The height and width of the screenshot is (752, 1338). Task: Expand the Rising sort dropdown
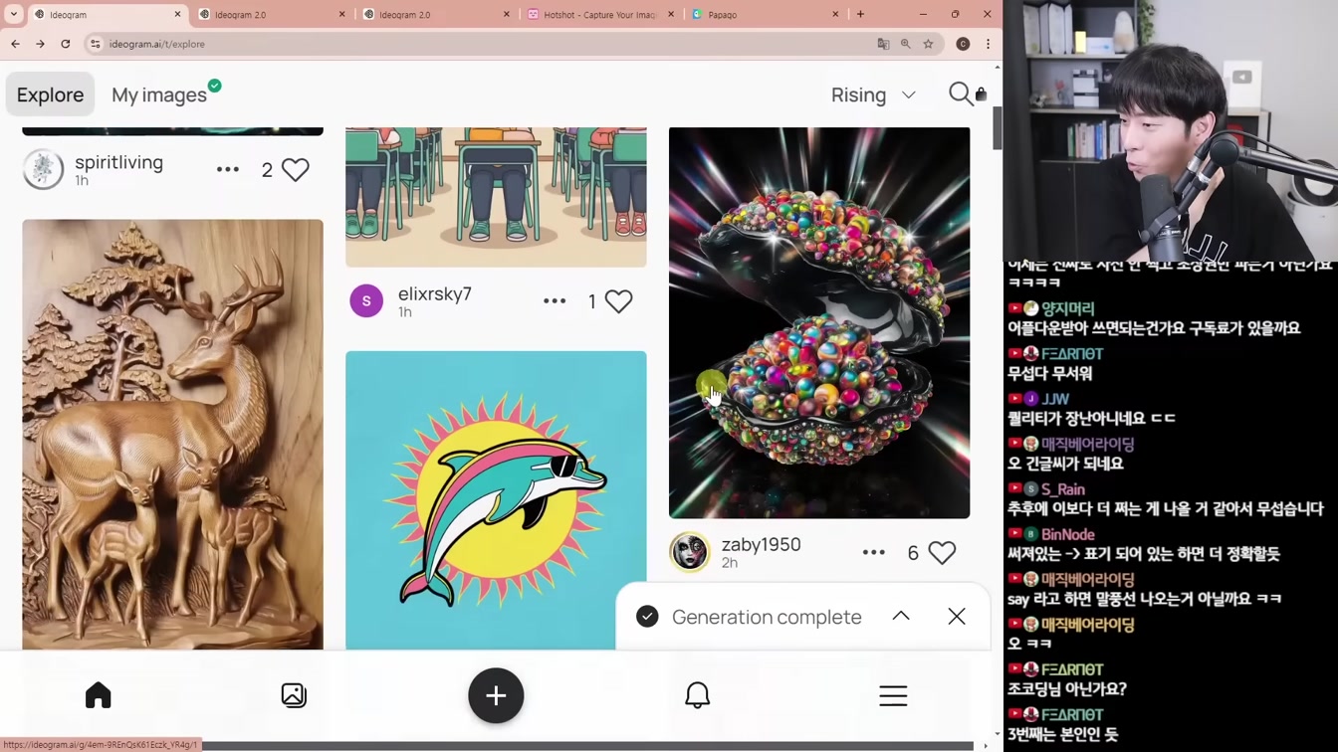pyautogui.click(x=873, y=94)
